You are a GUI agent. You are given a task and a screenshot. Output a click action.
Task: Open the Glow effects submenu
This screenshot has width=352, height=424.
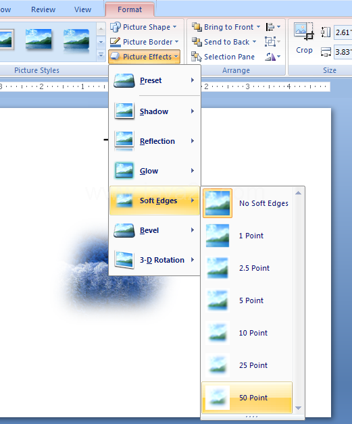155,171
